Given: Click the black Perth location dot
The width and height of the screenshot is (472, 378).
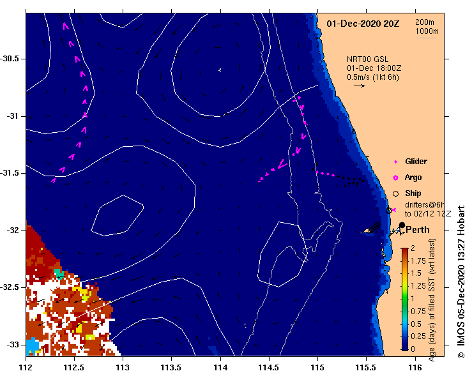Looking at the screenshot, I should click(402, 225).
